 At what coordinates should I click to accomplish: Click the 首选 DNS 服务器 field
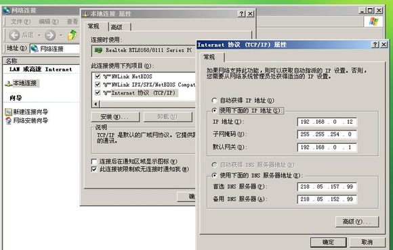click(327, 186)
